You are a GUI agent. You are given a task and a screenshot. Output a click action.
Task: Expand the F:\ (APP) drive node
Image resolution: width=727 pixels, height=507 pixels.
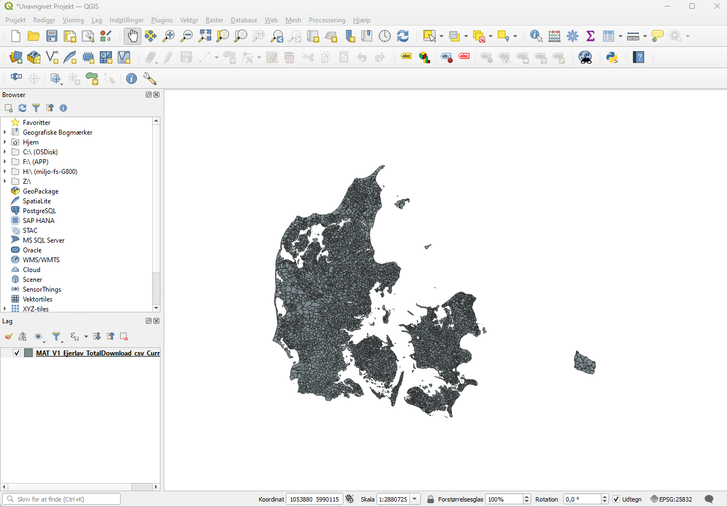tap(5, 162)
